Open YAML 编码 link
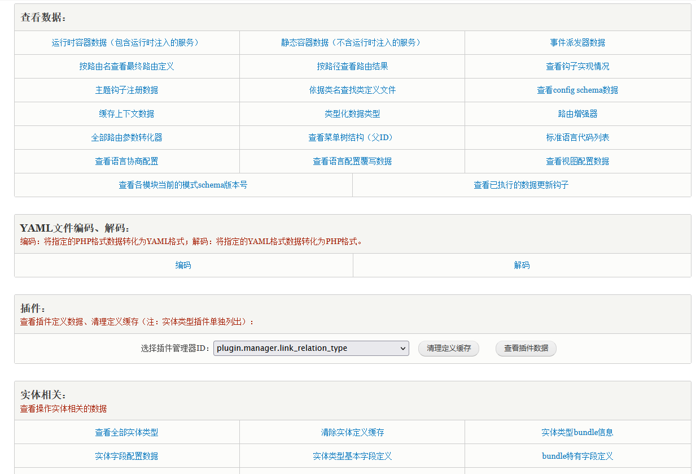 [183, 265]
